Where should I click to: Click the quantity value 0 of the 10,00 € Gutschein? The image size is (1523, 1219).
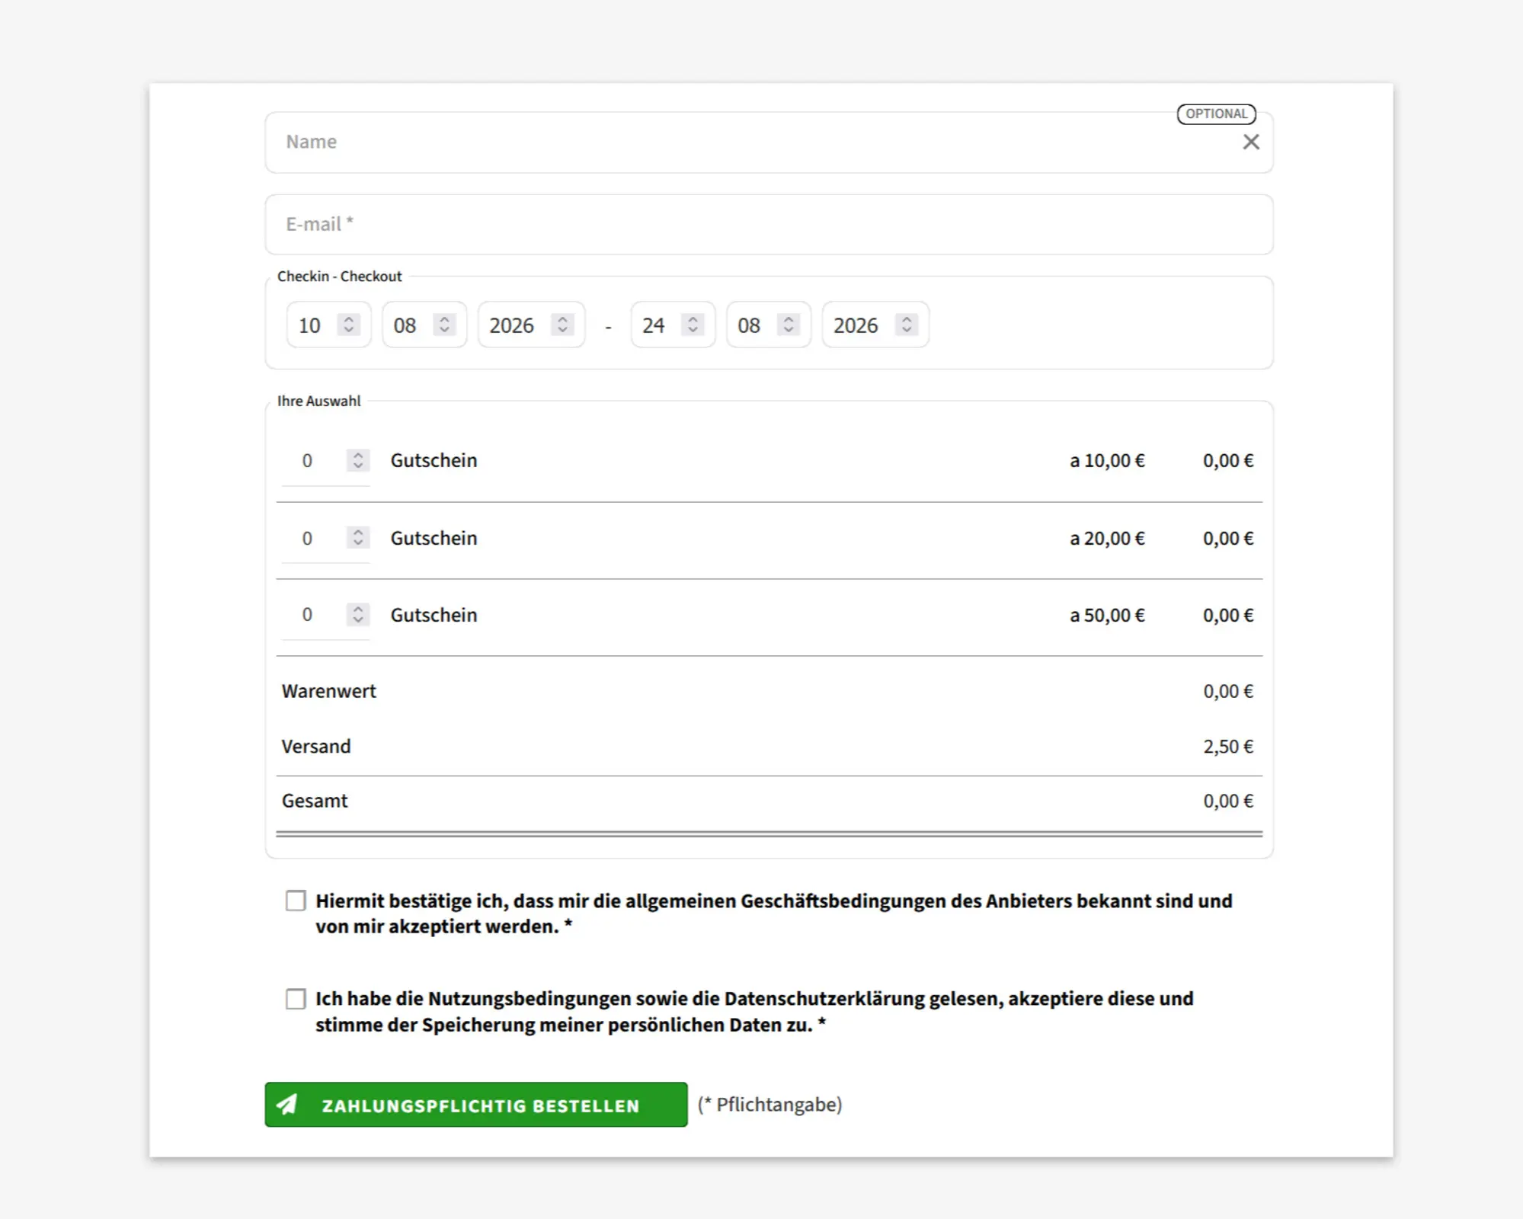coord(307,460)
